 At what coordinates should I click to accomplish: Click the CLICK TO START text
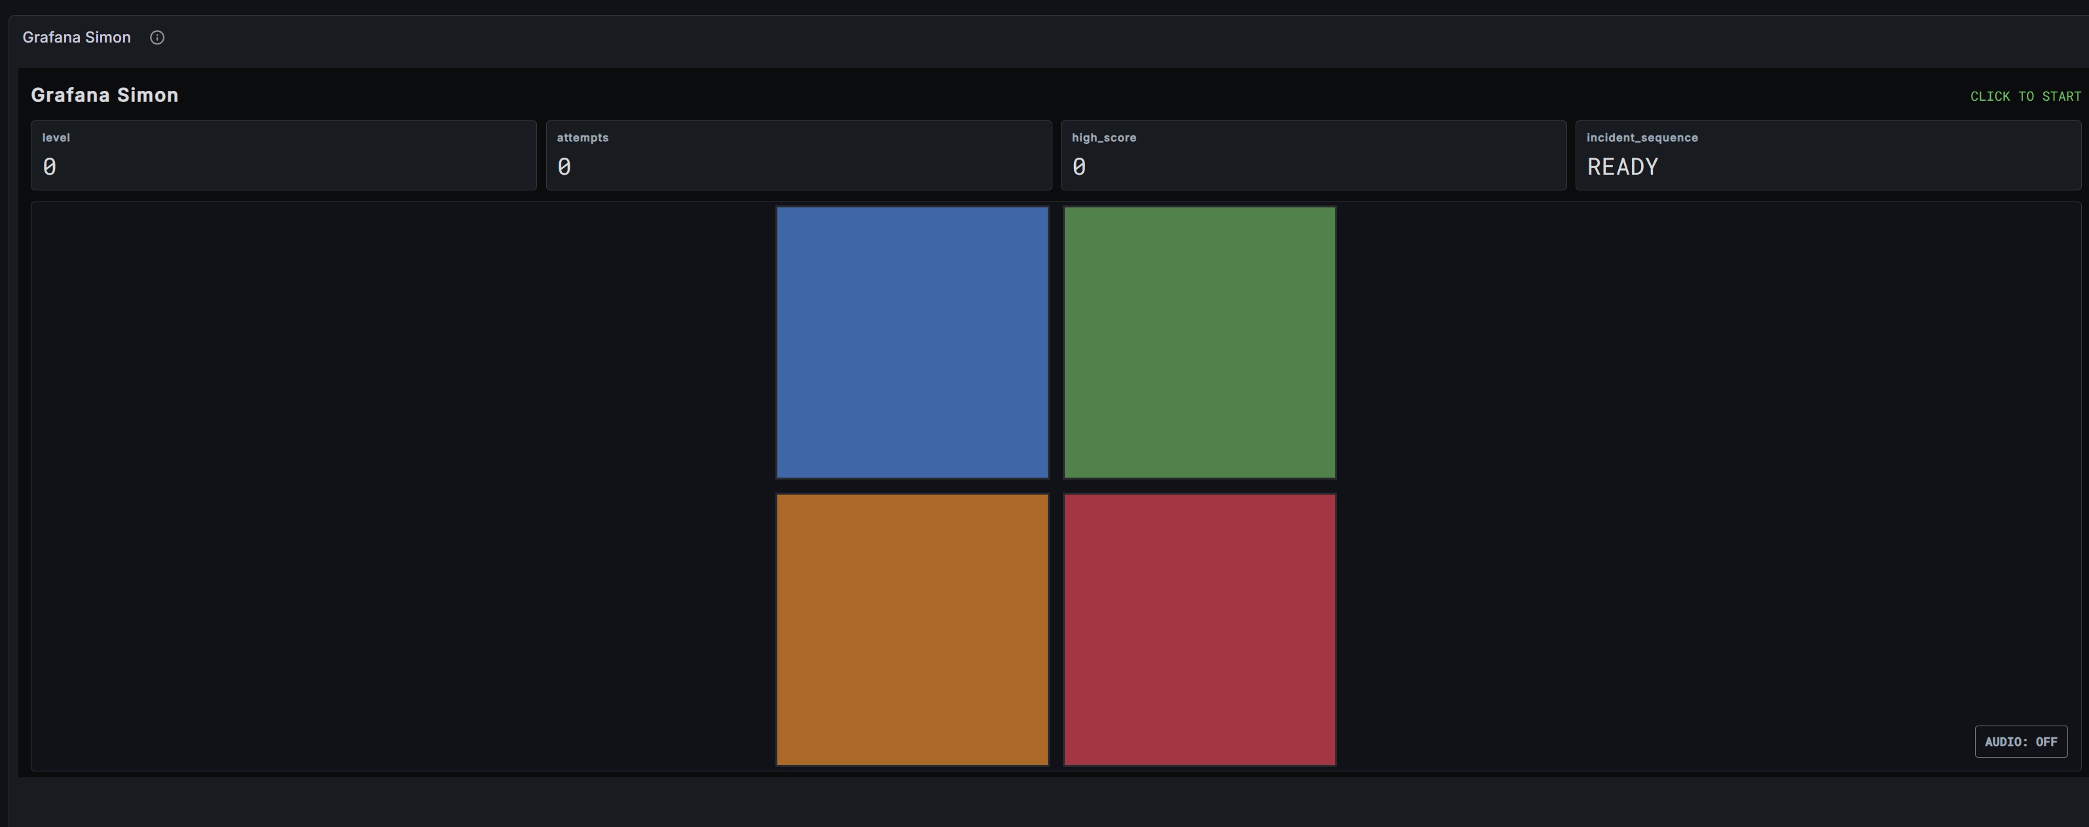pos(2025,96)
